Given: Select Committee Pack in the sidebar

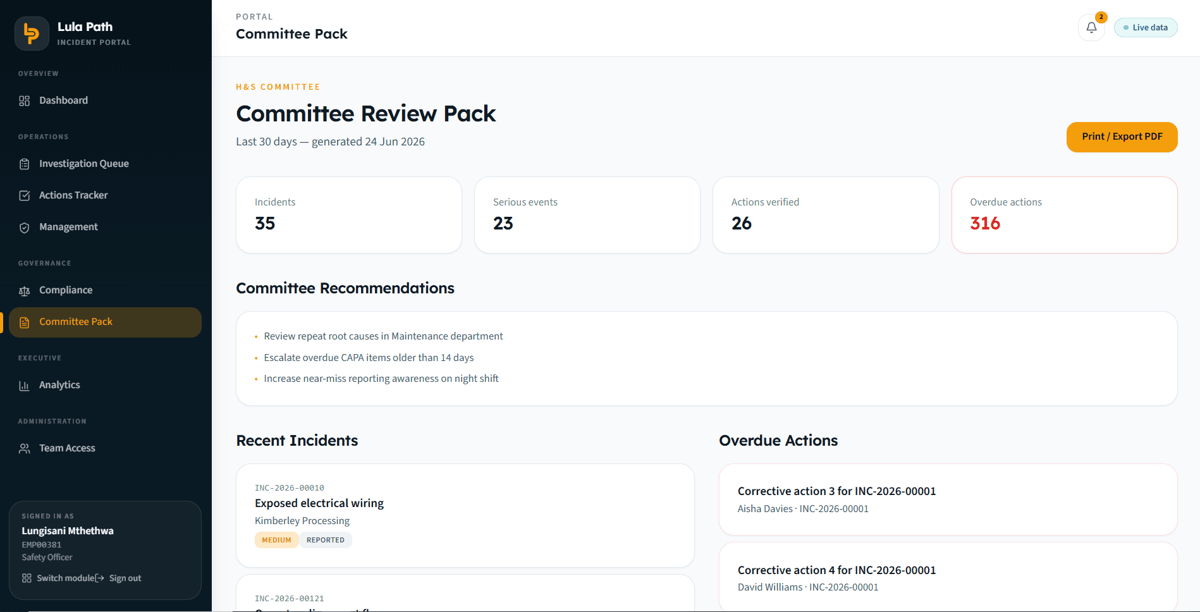Looking at the screenshot, I should point(106,322).
